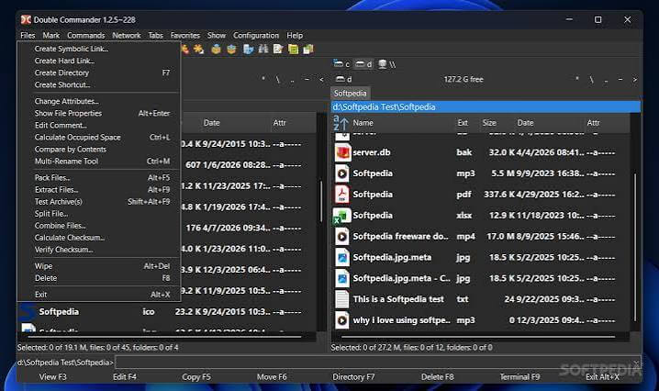This screenshot has width=659, height=391.
Task: Click the binoculars toolbar icon
Action: [263, 50]
